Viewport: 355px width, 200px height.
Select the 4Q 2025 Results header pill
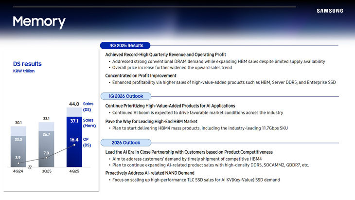pos(125,45)
